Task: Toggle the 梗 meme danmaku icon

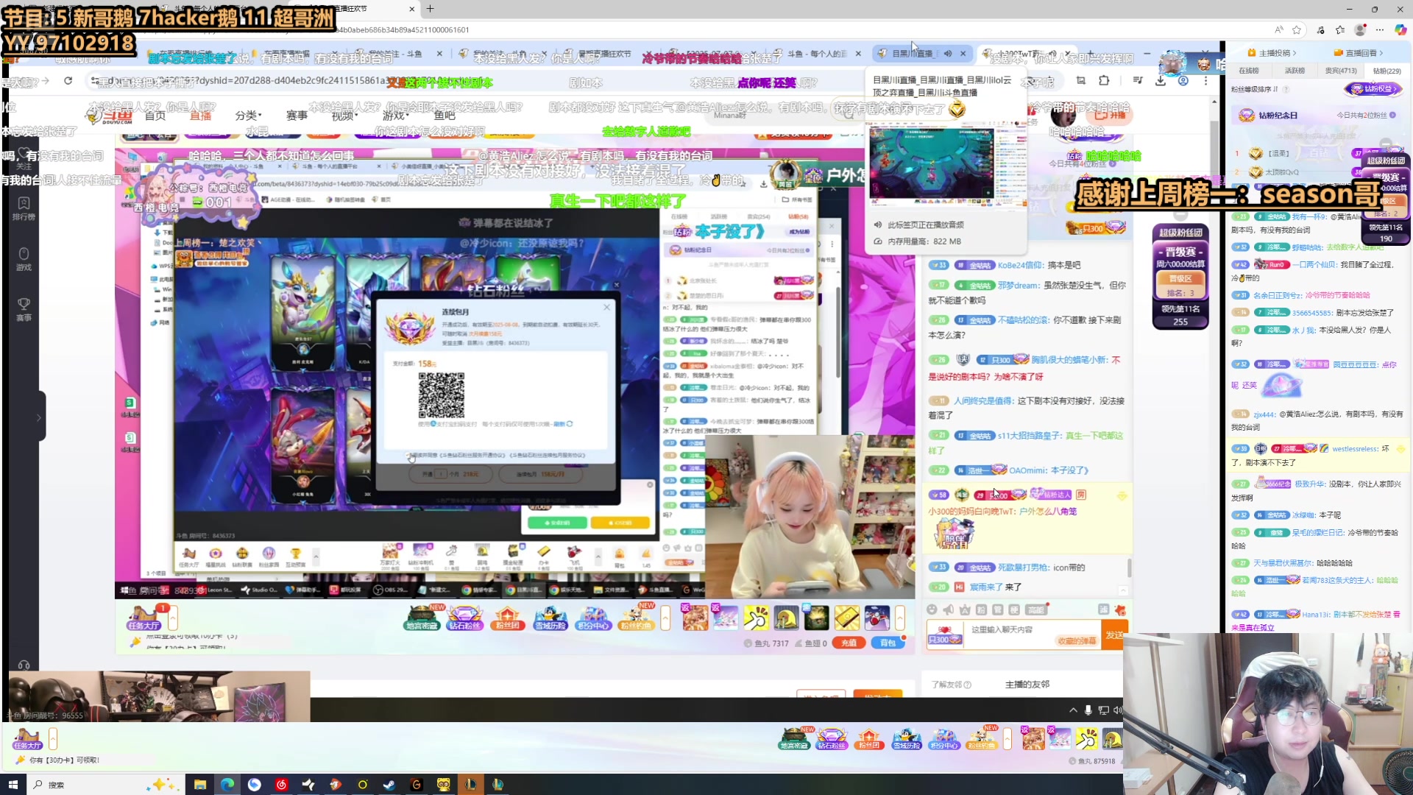Action: 1014,609
